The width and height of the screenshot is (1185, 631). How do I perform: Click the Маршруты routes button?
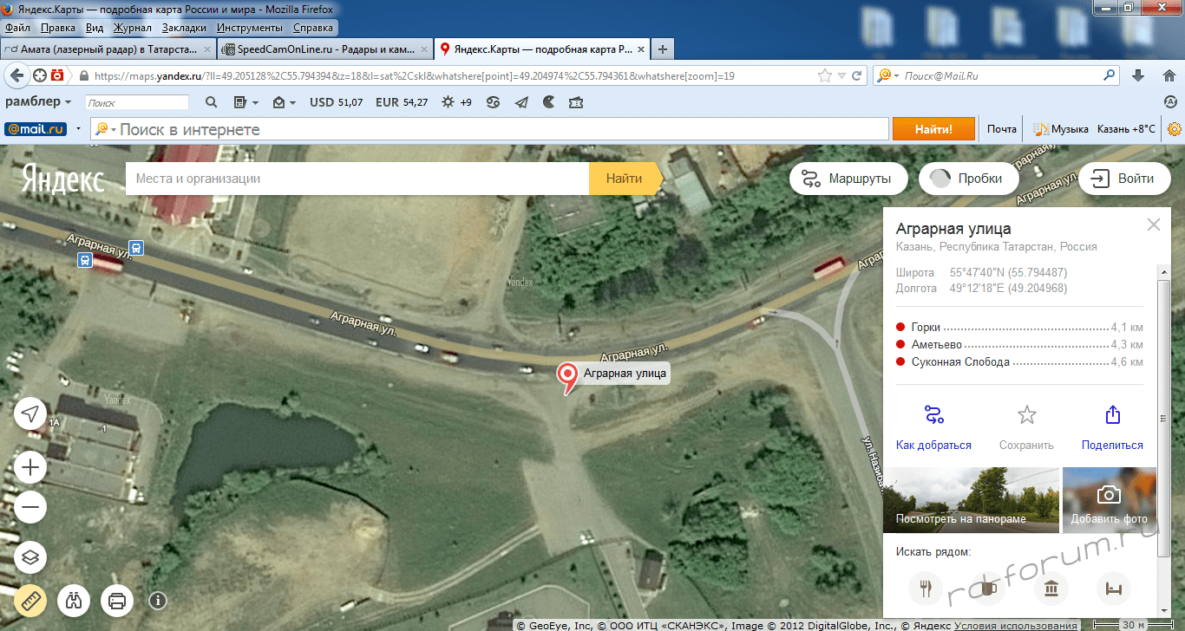click(847, 179)
